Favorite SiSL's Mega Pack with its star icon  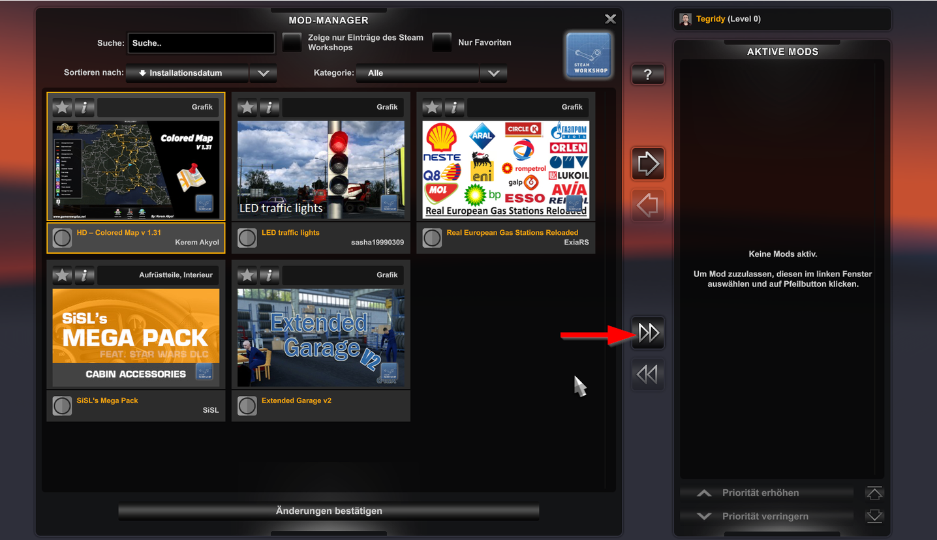tap(61, 275)
